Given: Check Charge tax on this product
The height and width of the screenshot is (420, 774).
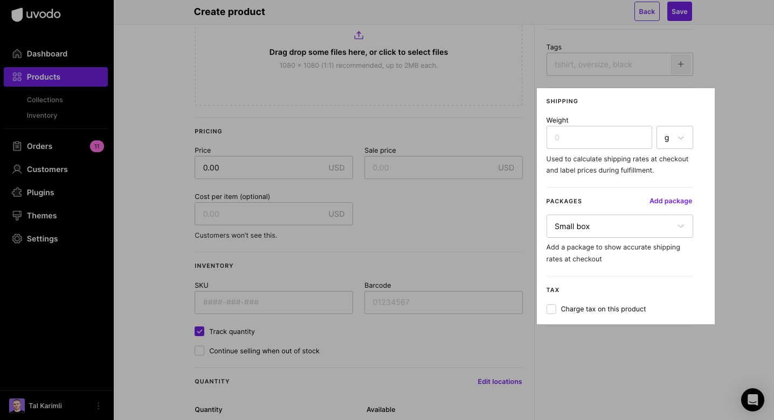Looking at the screenshot, I should (551, 309).
